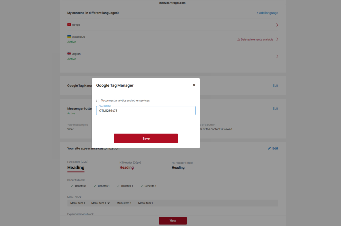Edit the Google Tag Manager section
341x226 pixels.
275,86
